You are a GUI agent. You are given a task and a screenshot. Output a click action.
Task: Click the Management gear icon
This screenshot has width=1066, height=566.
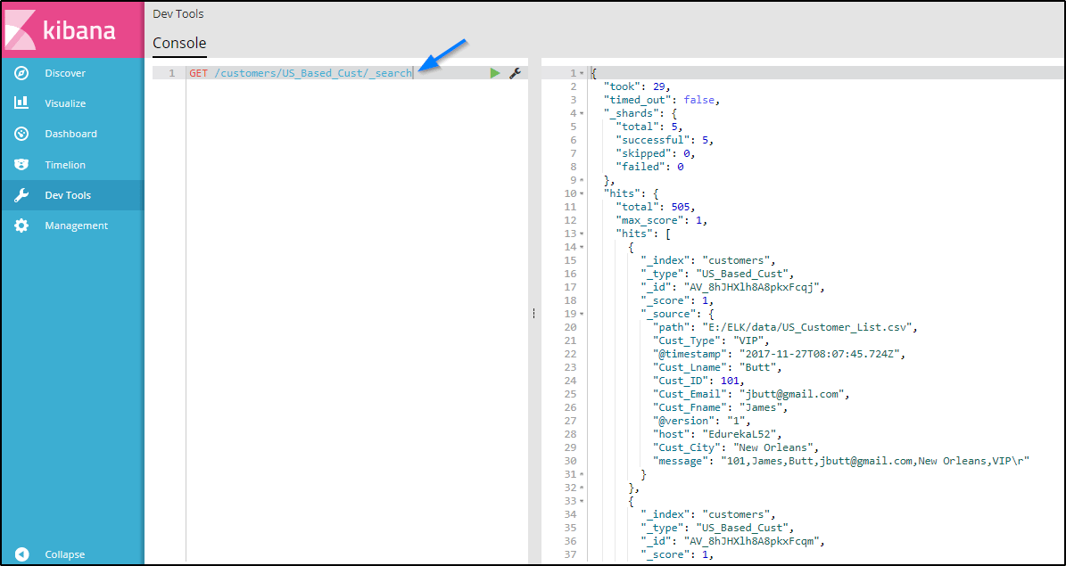pos(22,226)
